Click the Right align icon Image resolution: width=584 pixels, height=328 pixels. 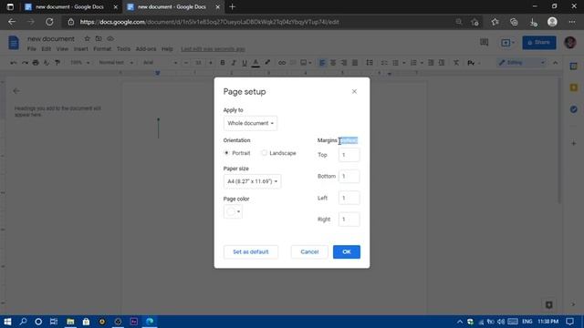[x=344, y=63]
